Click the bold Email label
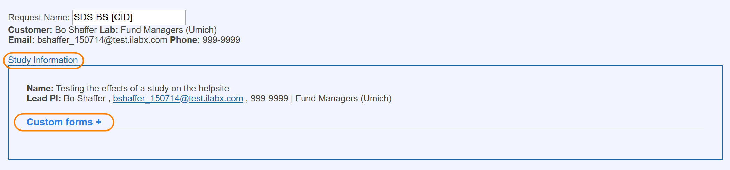 (x=21, y=40)
